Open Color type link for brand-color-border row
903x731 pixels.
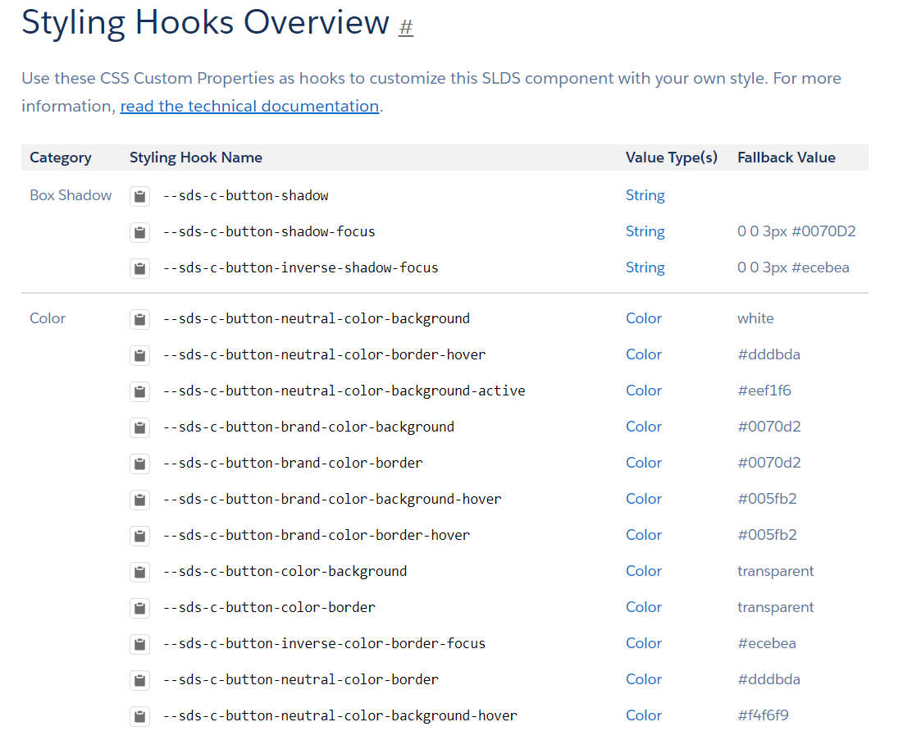(644, 463)
